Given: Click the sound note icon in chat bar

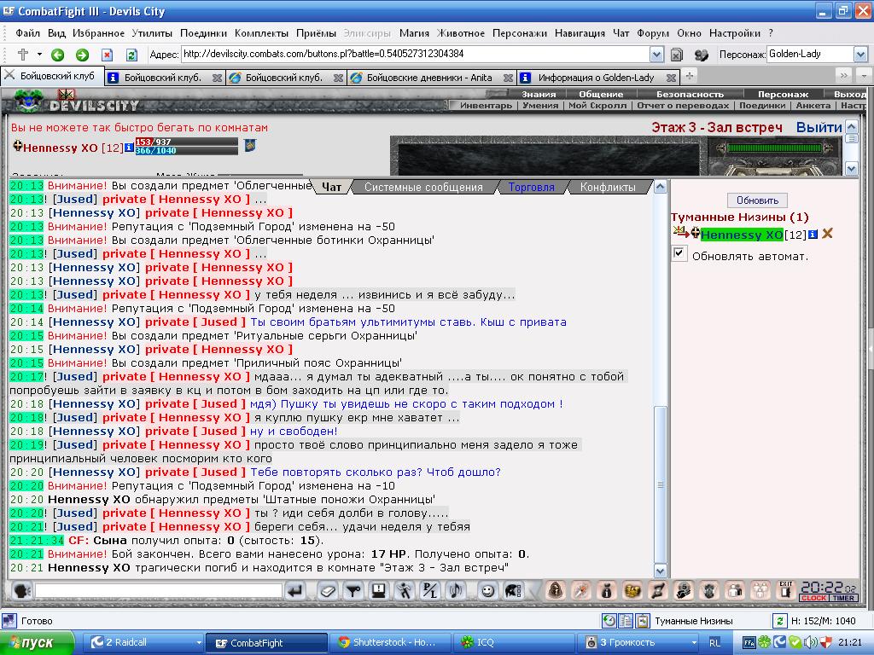Looking at the screenshot, I should pyautogui.click(x=456, y=590).
